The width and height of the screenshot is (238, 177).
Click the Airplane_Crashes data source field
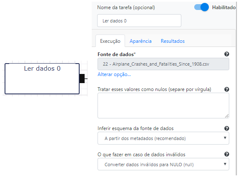(x=163, y=64)
